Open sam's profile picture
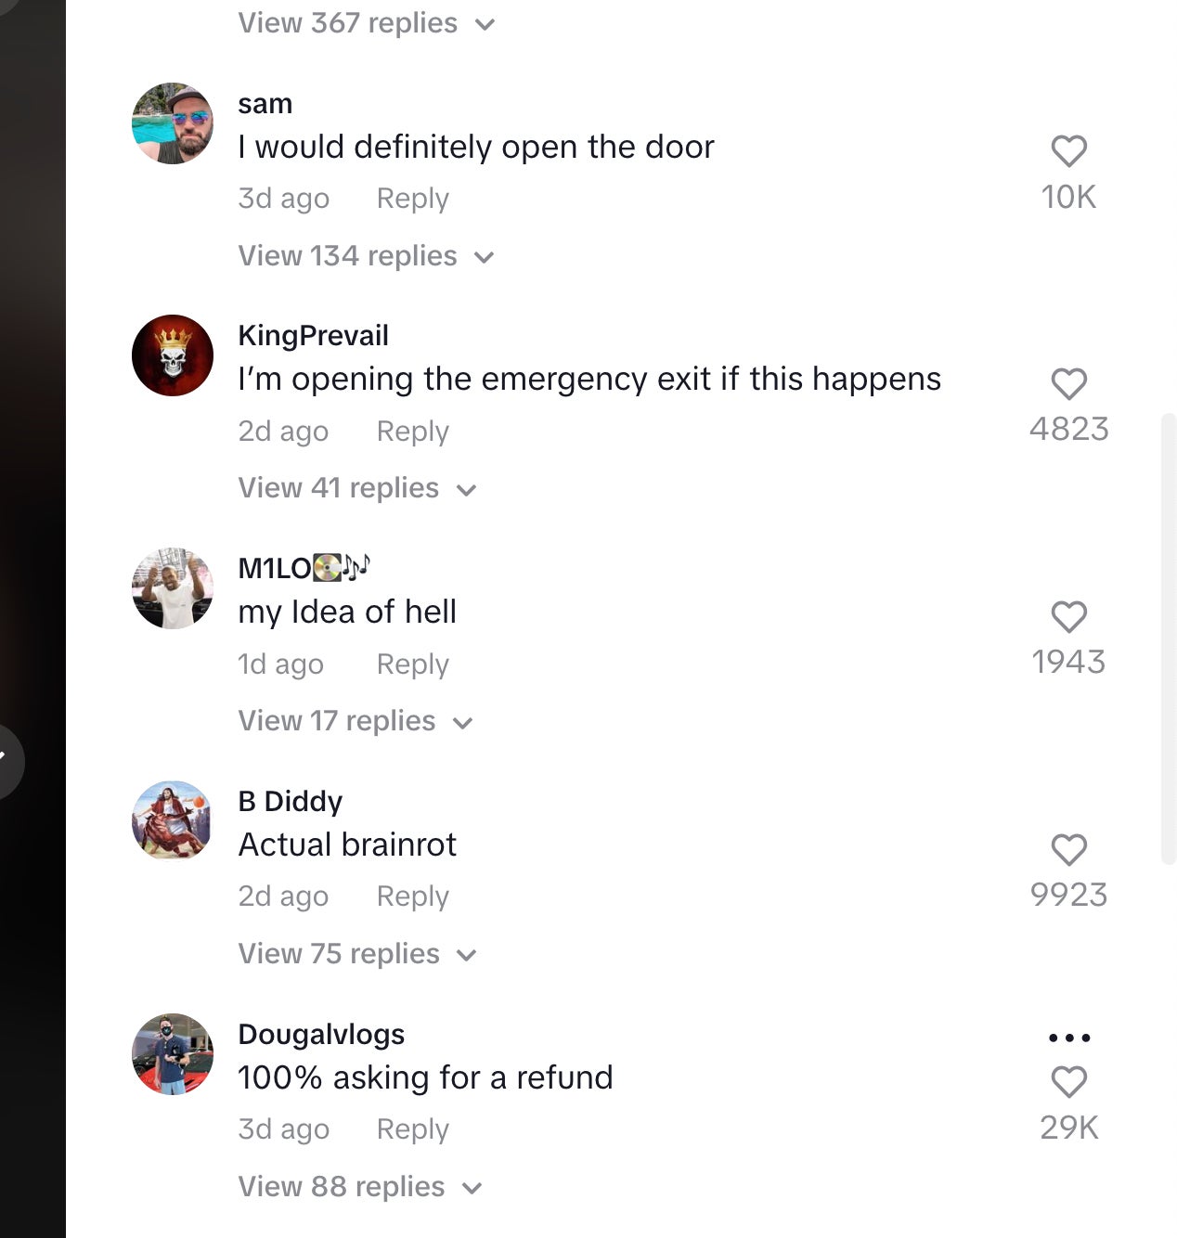Viewport: 1177px width, 1238px height. [x=173, y=123]
